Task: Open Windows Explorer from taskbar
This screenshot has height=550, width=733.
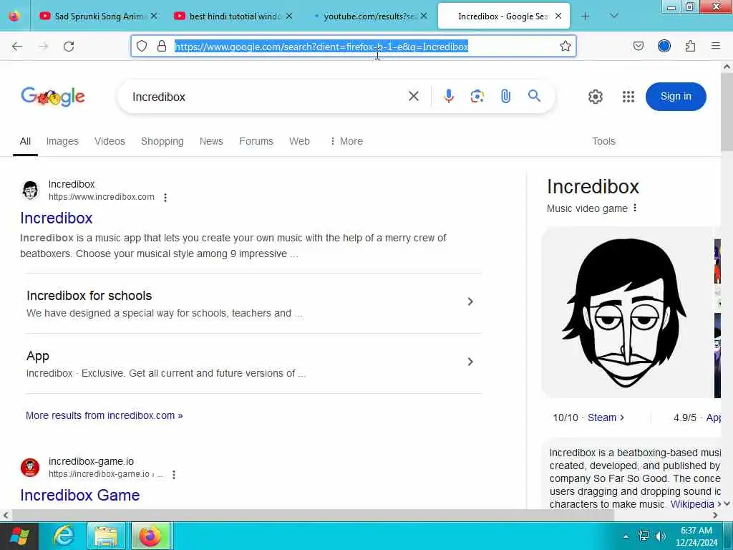Action: (107, 536)
